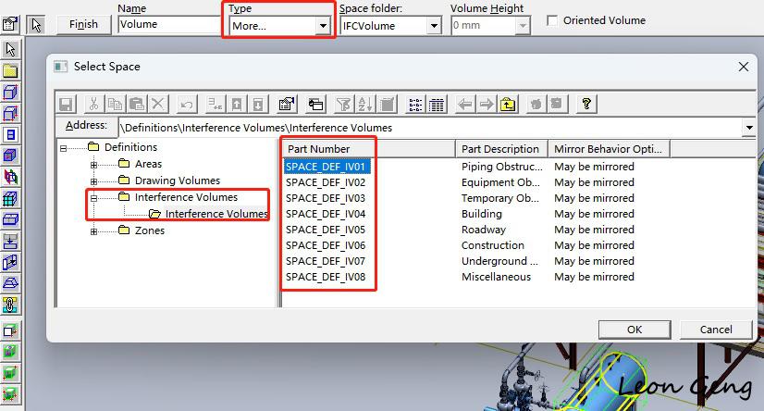This screenshot has height=411, width=764.
Task: Click the Name input field containing Volume
Action: [169, 24]
